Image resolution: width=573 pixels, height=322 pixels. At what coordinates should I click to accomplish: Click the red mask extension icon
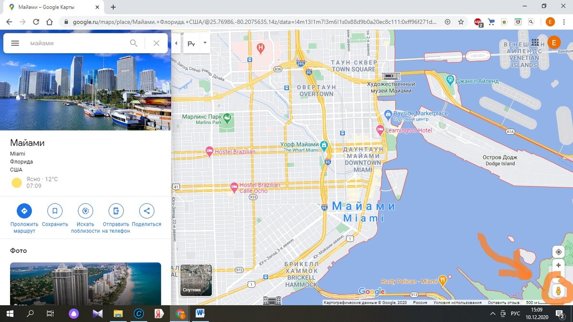tap(518, 22)
